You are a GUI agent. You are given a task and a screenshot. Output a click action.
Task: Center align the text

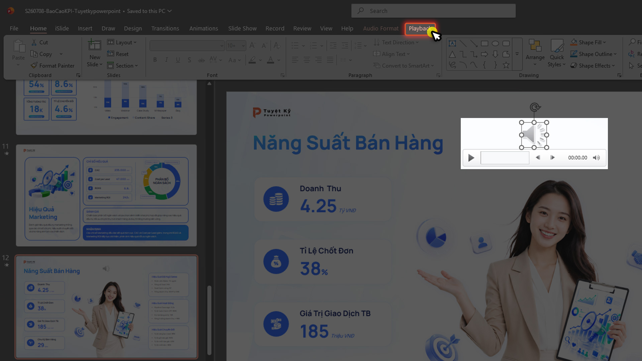pyautogui.click(x=306, y=60)
